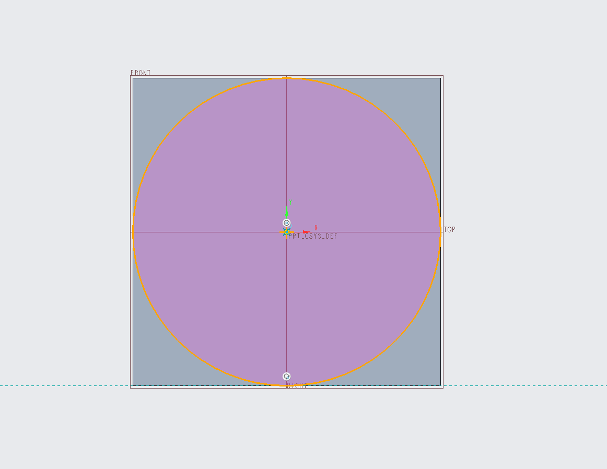Click the green Y axis letter
The width and height of the screenshot is (607, 469).
click(290, 203)
